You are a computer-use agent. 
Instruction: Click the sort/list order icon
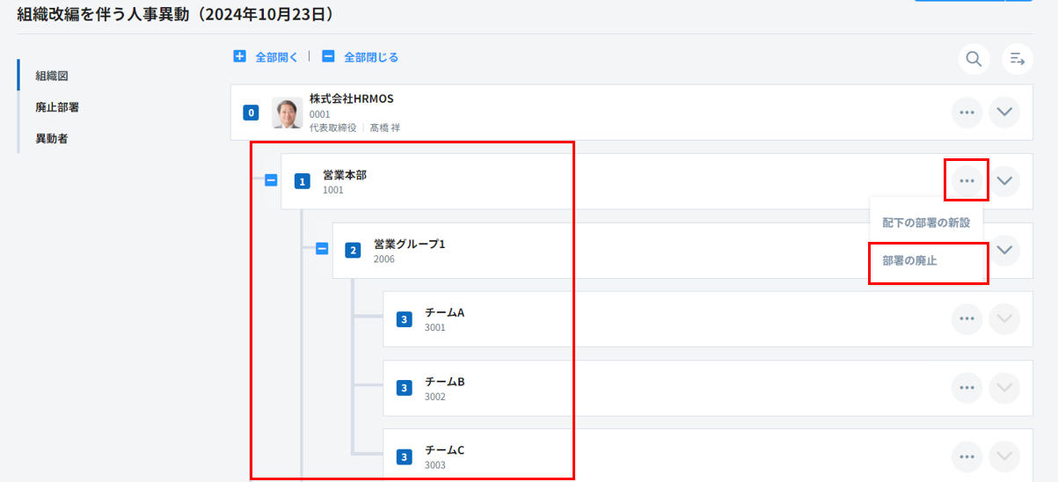point(1018,59)
